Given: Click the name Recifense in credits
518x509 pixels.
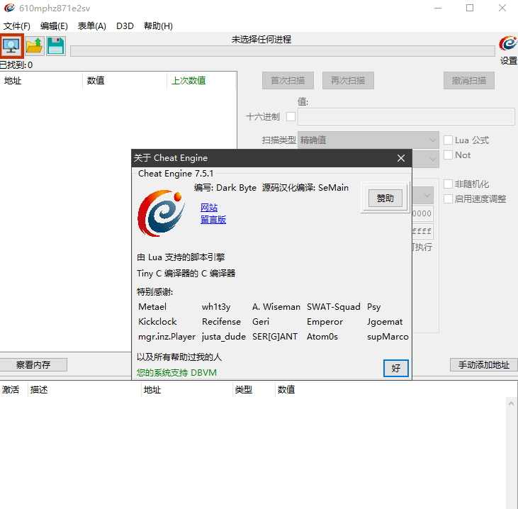Looking at the screenshot, I should coord(221,322).
